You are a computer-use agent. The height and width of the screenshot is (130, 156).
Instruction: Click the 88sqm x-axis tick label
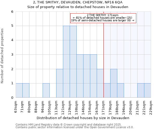(x=36, y=107)
